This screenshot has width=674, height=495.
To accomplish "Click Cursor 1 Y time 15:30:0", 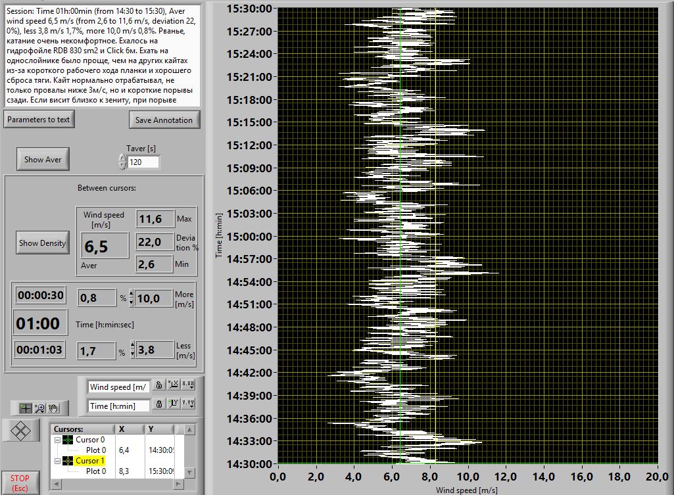I will (x=161, y=471).
